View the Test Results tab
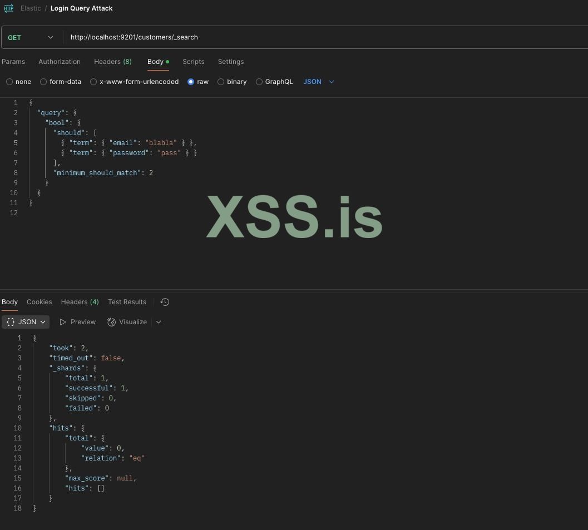 click(127, 302)
